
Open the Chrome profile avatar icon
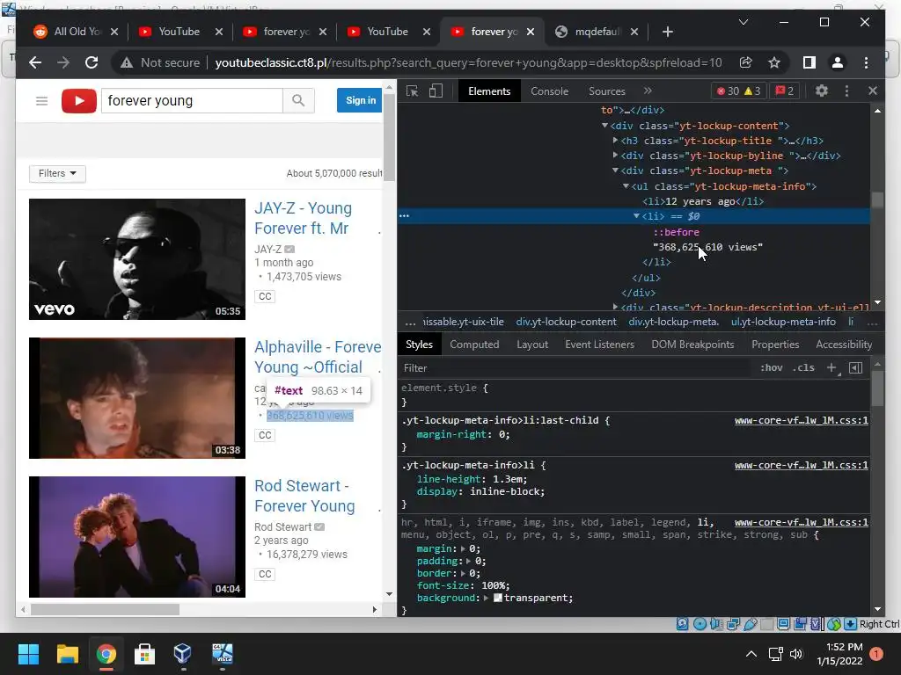pyautogui.click(x=838, y=62)
